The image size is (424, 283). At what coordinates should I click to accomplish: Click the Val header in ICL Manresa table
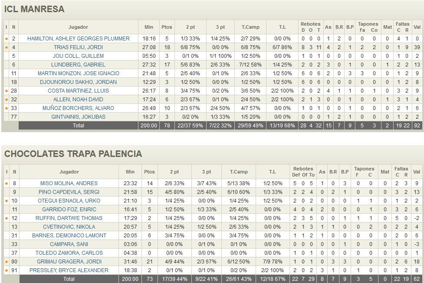tap(417, 27)
